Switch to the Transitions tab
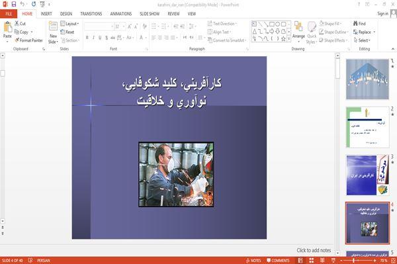 91,14
